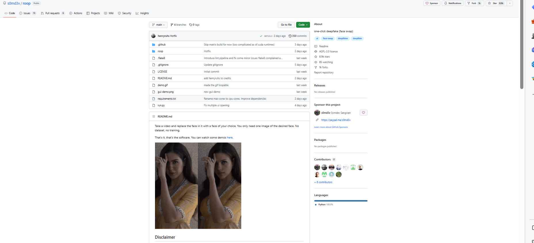Click the heart Sponsor icon beside s0md3v

tap(363, 113)
